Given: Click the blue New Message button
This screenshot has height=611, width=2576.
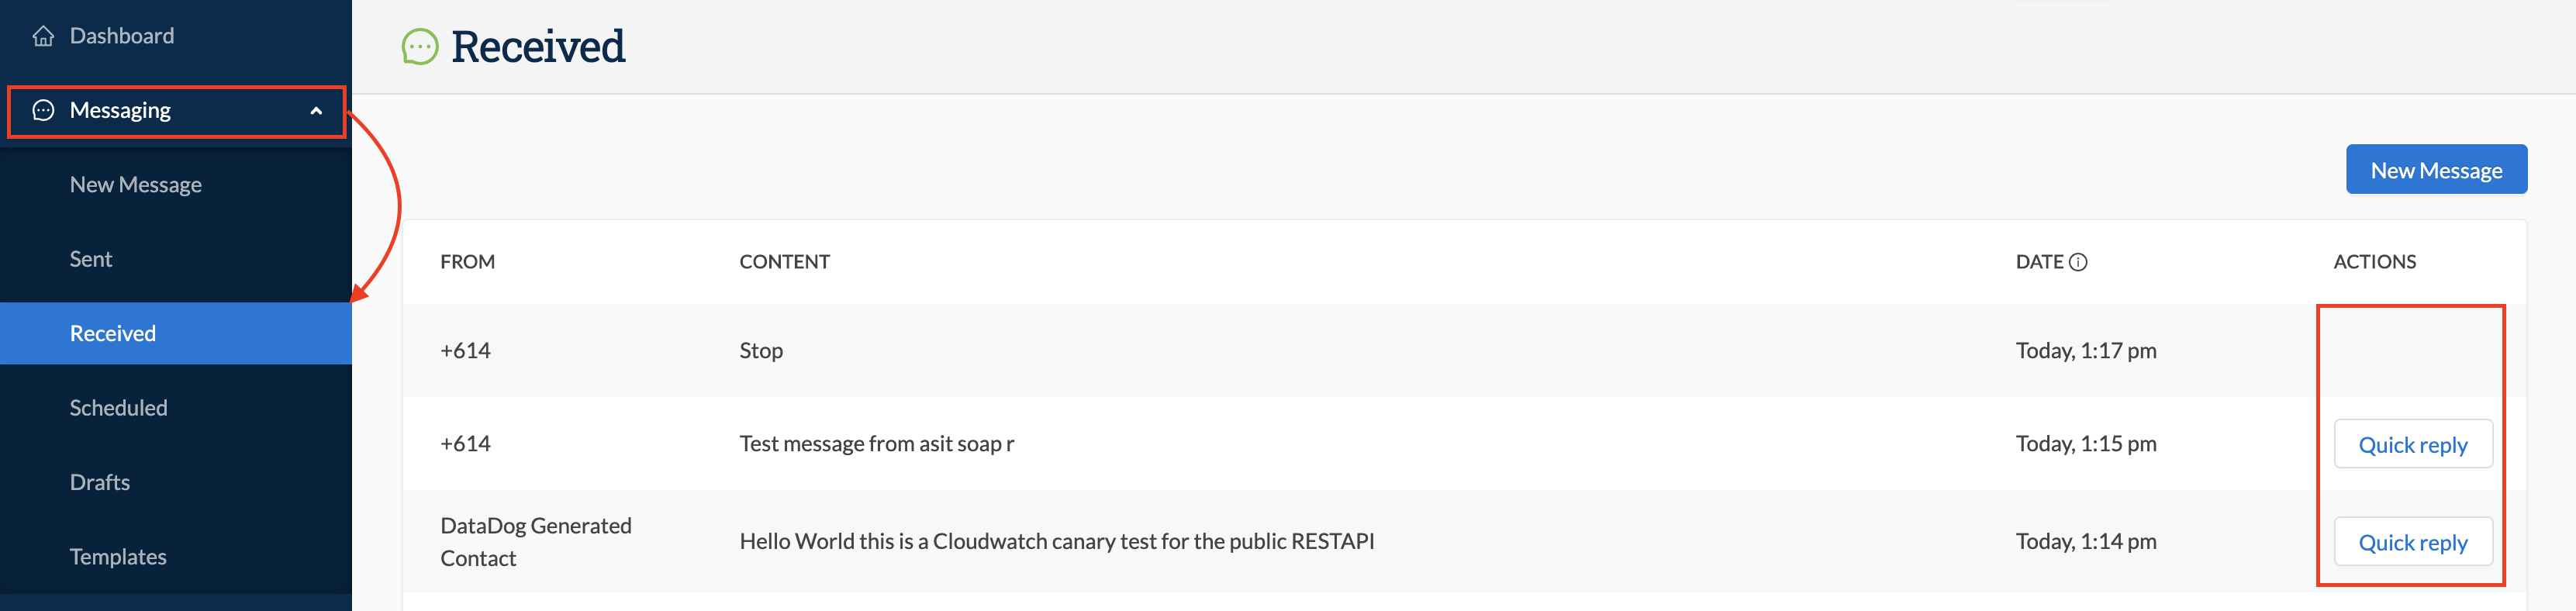Looking at the screenshot, I should [2436, 170].
